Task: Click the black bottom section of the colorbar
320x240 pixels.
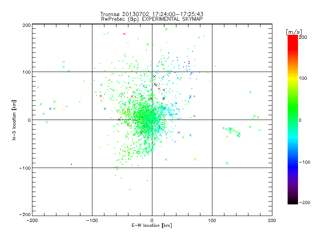Action: coord(293,201)
